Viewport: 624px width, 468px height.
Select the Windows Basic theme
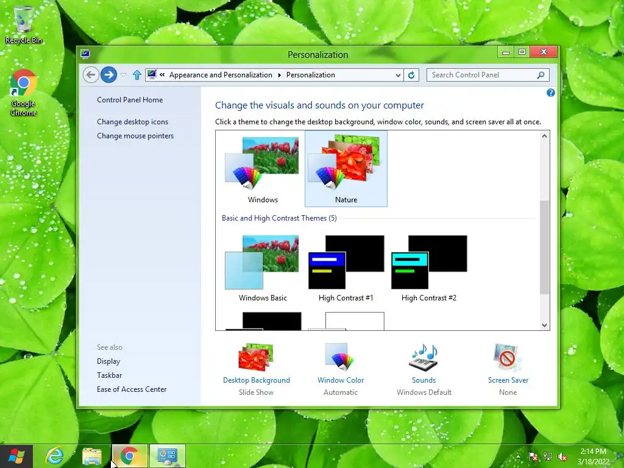tap(263, 268)
